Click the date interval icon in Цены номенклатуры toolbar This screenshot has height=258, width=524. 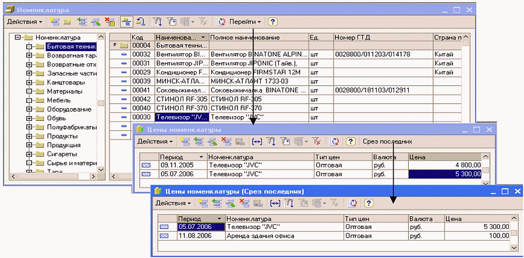click(257, 141)
